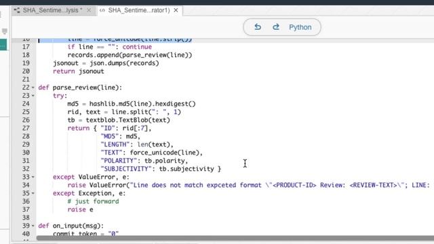Click the "MD5": md5 entry

[121, 136]
